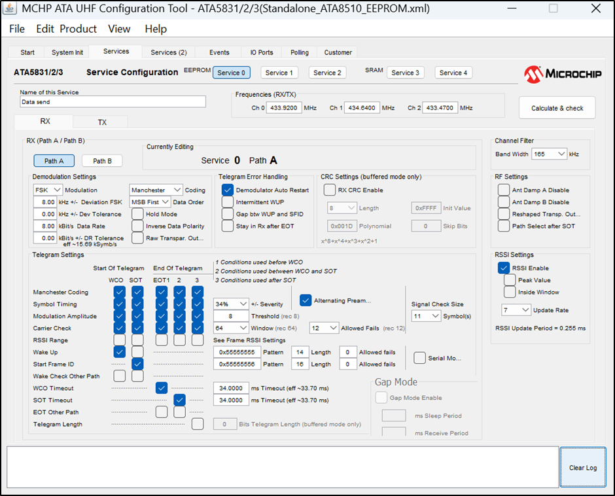The width and height of the screenshot is (615, 496).
Task: Switch to the System Init tab
Action: pyautogui.click(x=67, y=52)
